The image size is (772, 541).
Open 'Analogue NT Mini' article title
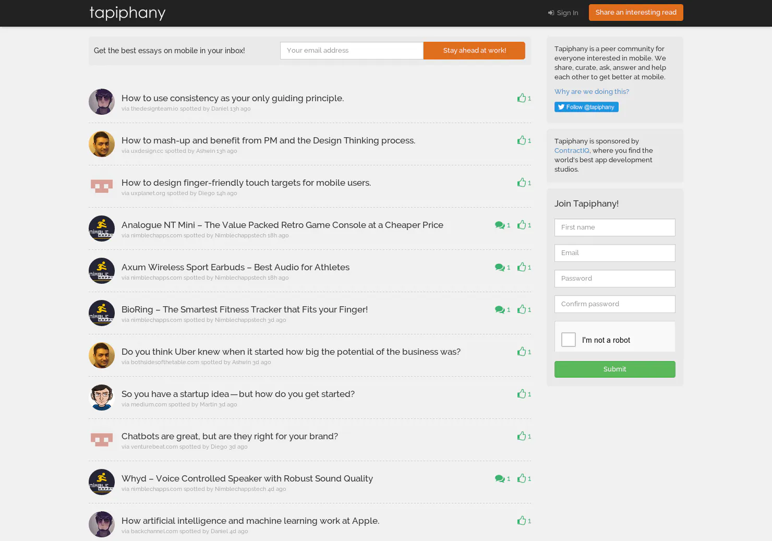(x=282, y=225)
